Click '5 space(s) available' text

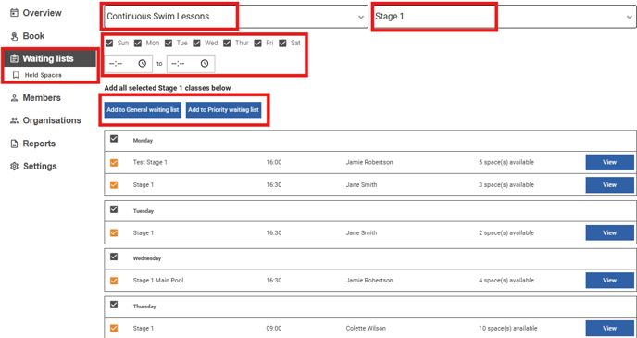(506, 162)
